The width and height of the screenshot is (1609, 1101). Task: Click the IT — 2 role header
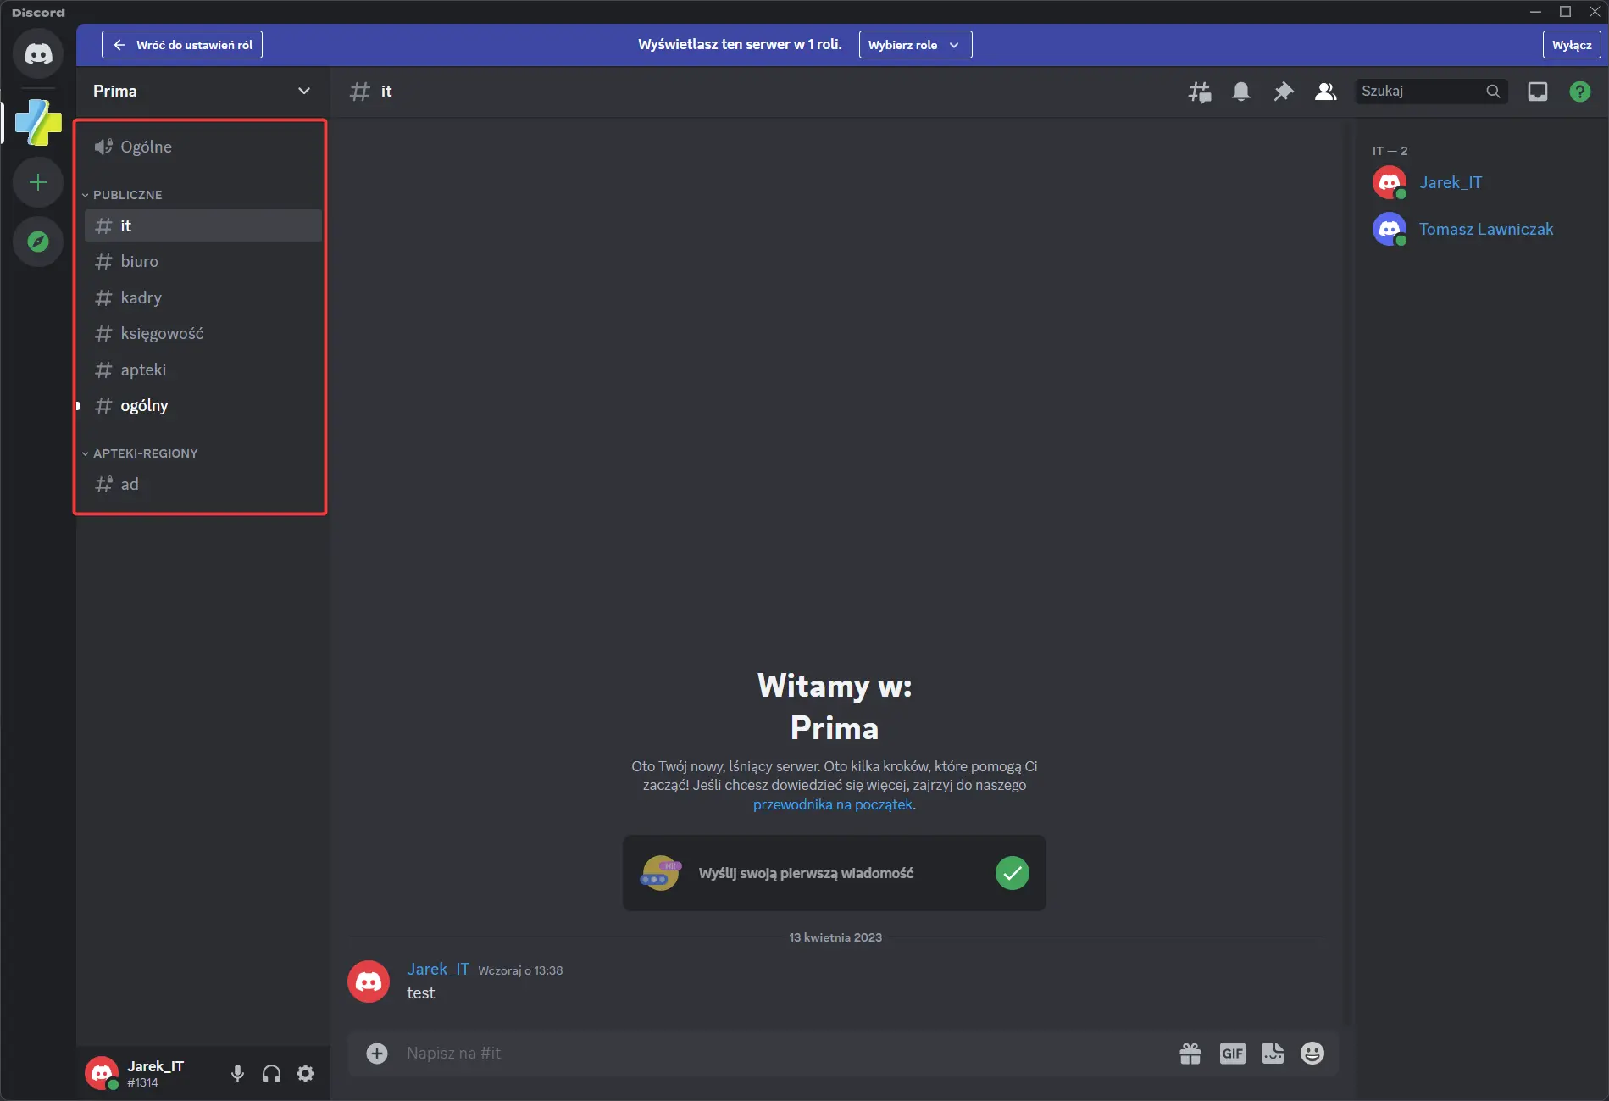(1390, 151)
